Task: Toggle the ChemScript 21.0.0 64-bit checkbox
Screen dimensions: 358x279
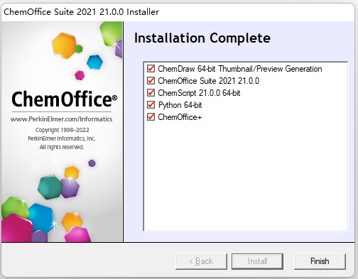Action: pos(151,93)
